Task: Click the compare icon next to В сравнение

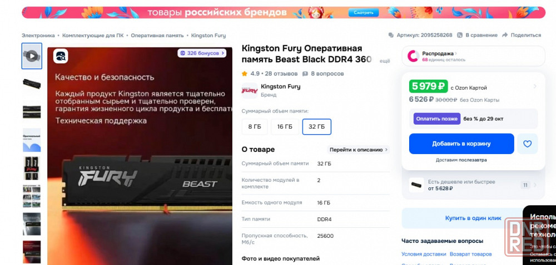Action: pyautogui.click(x=460, y=35)
